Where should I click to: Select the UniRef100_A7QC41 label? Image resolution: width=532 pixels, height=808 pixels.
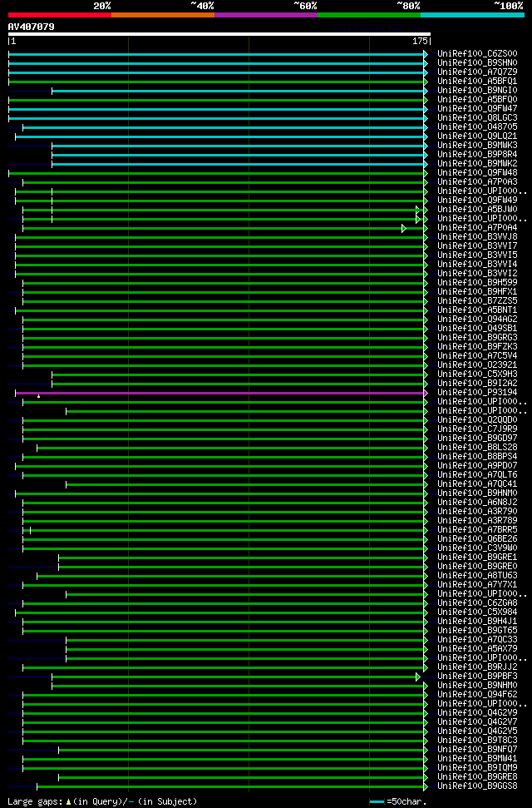(477, 483)
